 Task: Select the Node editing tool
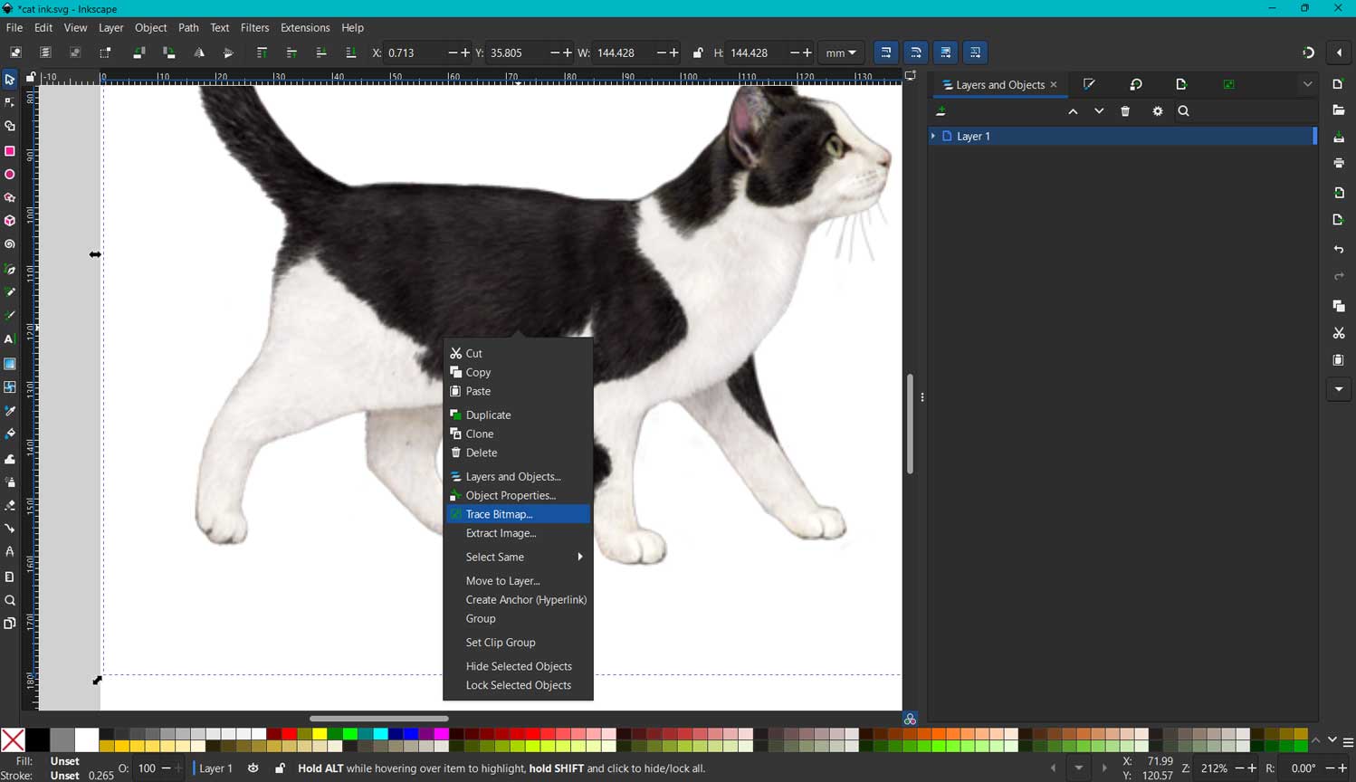(x=10, y=102)
